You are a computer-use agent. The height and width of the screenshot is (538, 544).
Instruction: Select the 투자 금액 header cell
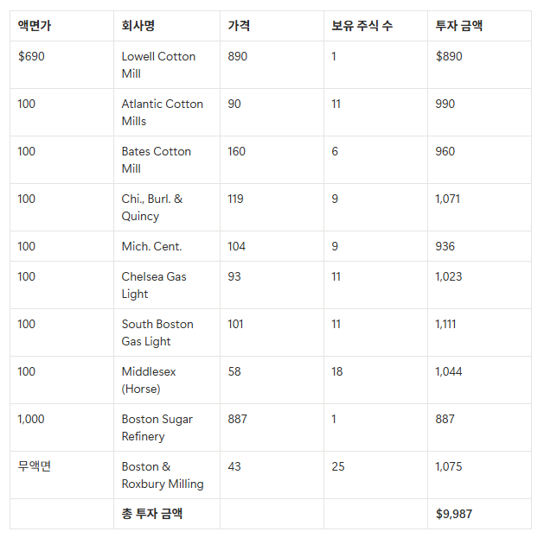(x=459, y=26)
